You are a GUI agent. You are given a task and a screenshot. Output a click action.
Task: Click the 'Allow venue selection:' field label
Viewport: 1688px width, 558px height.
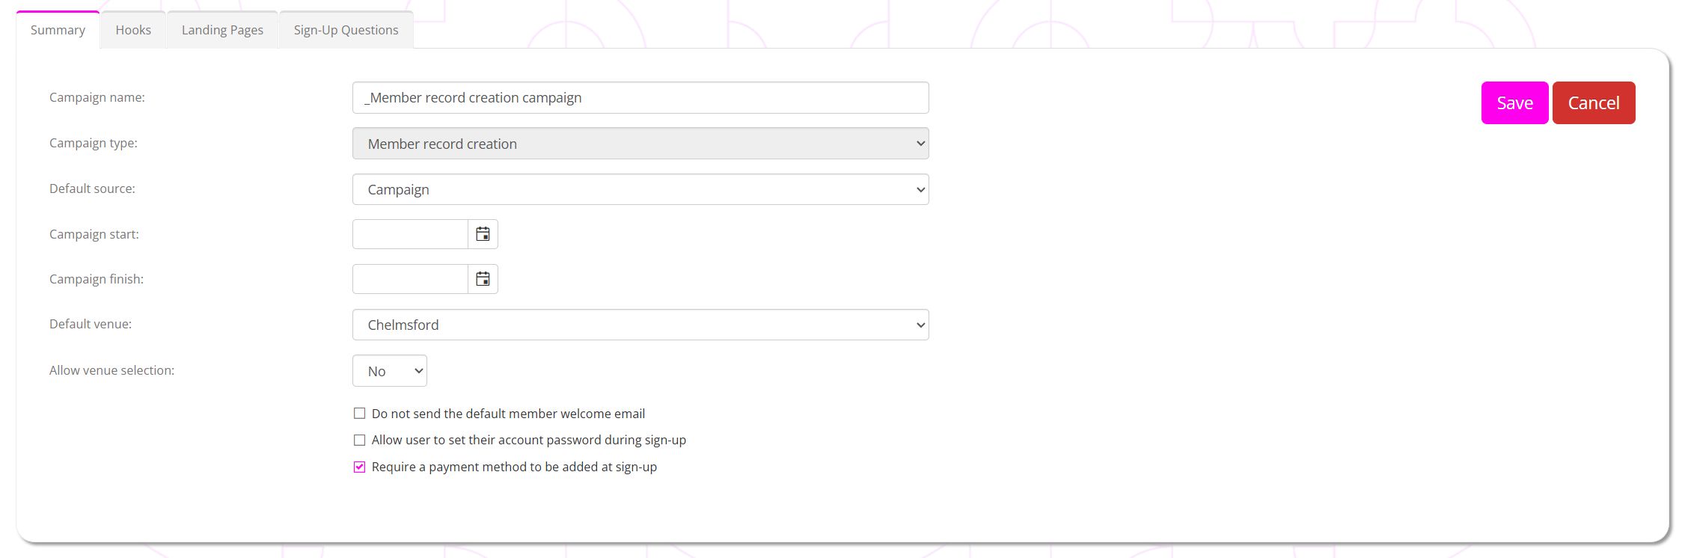click(x=111, y=370)
